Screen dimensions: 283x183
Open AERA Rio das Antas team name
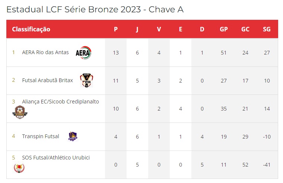point(45,52)
